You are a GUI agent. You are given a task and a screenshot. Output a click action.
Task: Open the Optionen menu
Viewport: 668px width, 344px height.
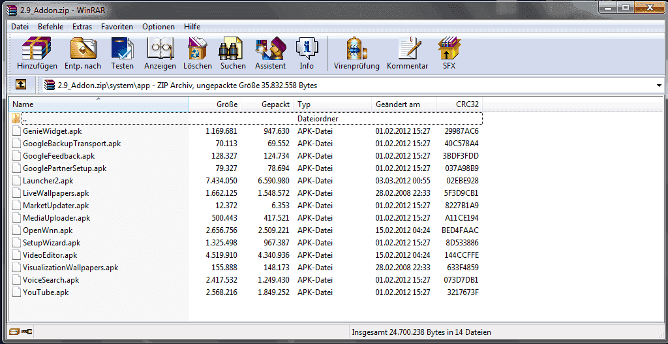159,26
